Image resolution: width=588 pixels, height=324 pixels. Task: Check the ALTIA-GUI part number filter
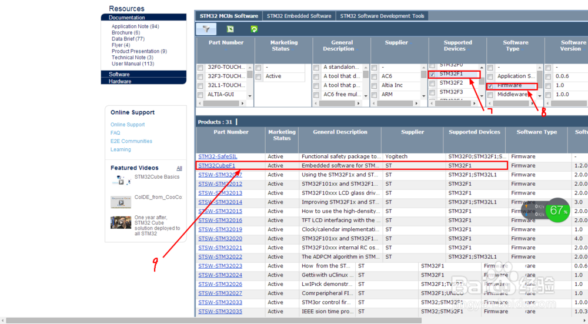[201, 95]
